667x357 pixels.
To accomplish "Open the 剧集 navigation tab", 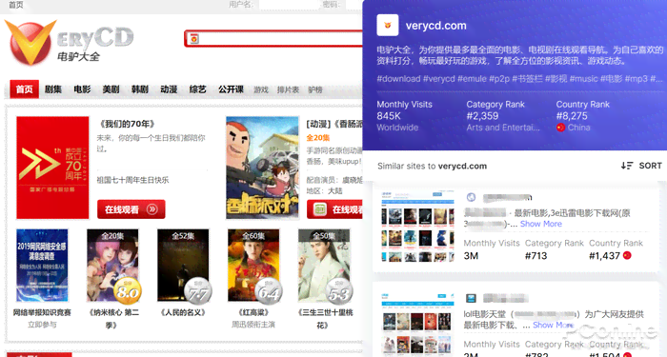I will pos(53,89).
